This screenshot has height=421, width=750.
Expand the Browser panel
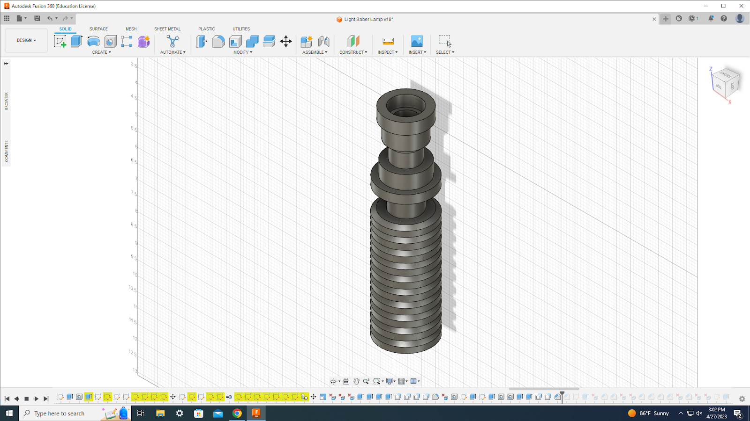7,101
